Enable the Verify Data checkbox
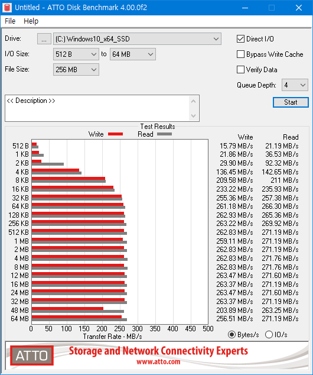This screenshot has height=375, width=313. pos(240,70)
